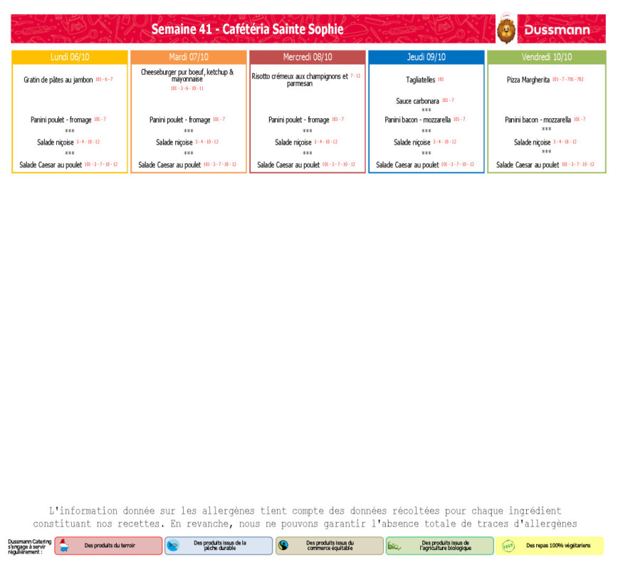Click Risotto crémeux aux champignons et parmesan
Screen dimensions: 618x570
coord(300,80)
